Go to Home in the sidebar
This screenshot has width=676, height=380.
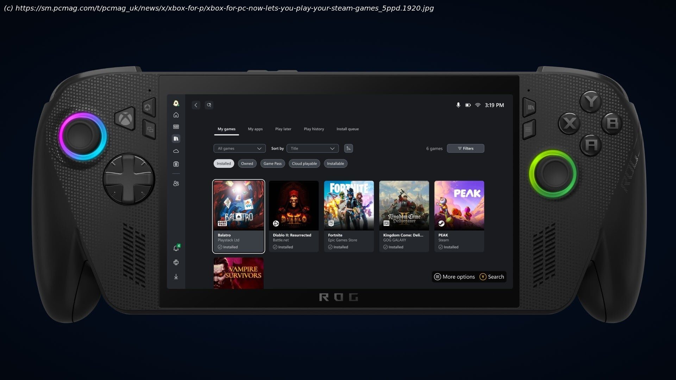[176, 115]
